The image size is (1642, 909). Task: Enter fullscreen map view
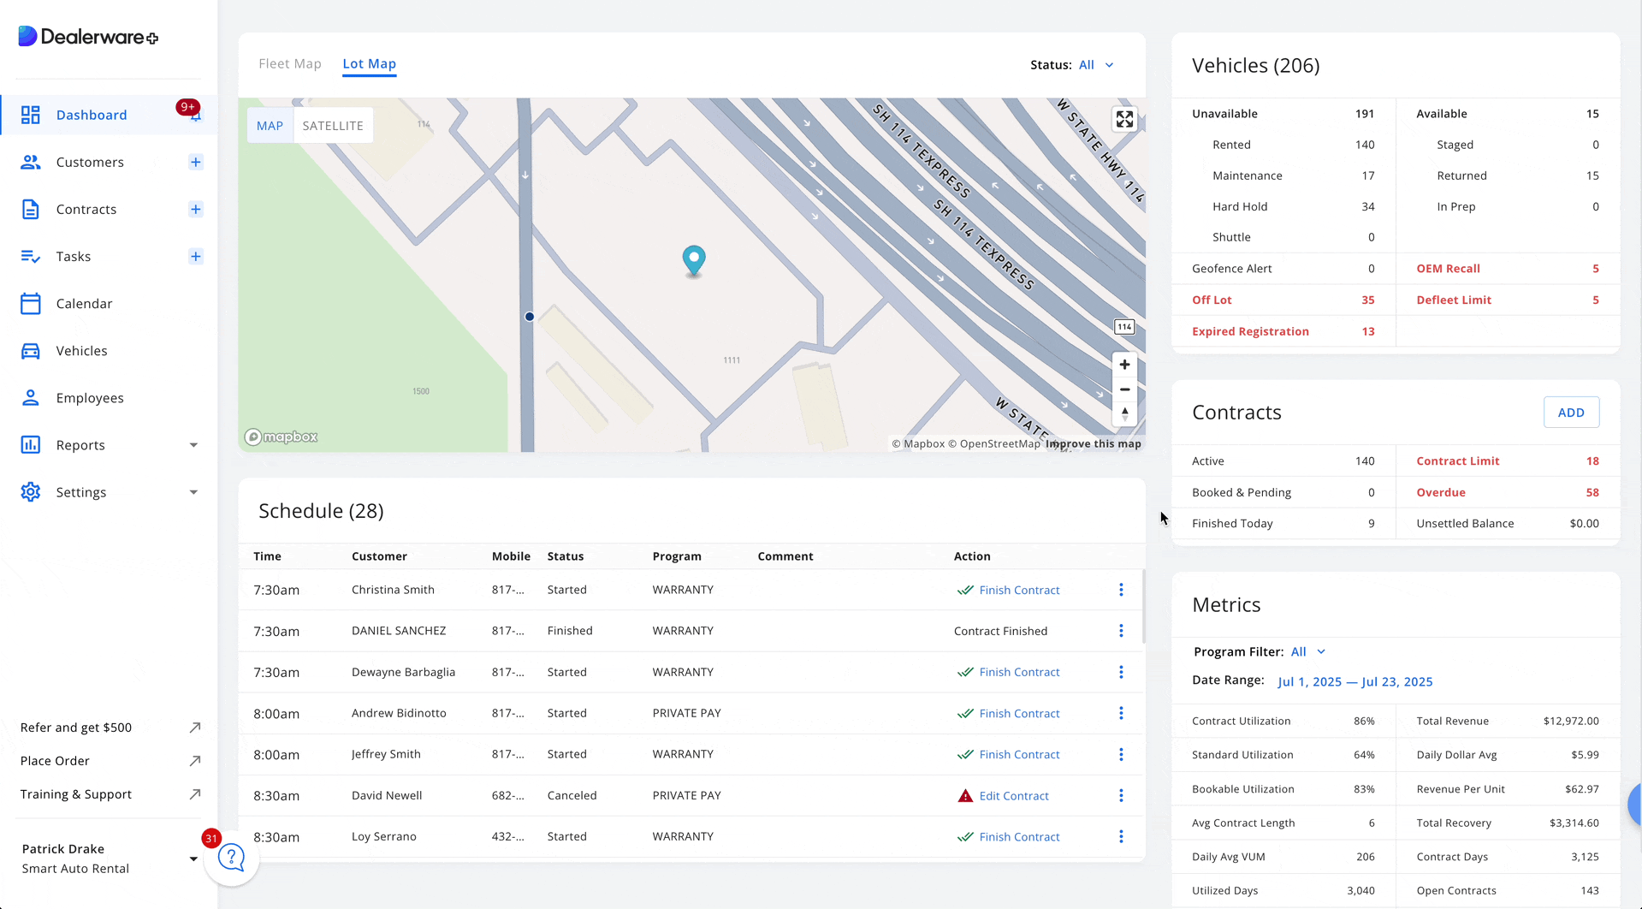tap(1124, 120)
